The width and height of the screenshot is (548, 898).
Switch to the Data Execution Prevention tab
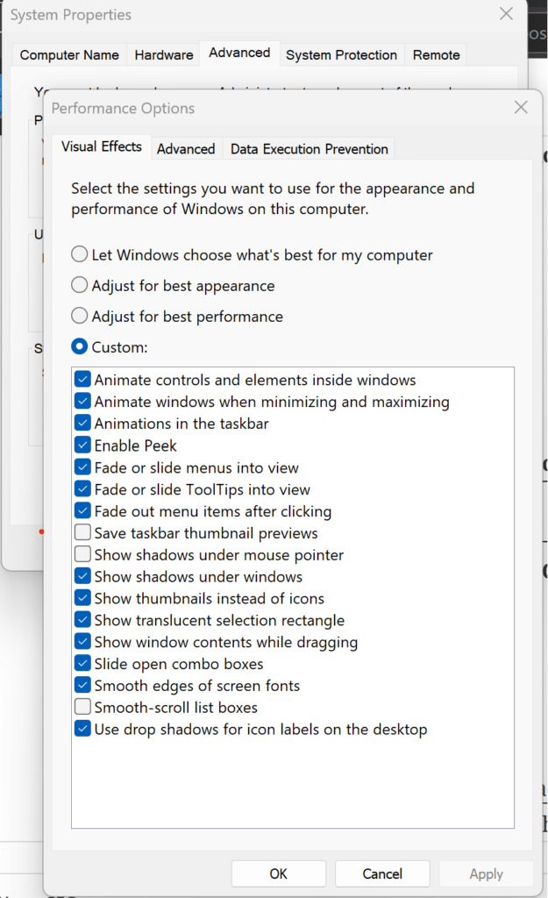pos(309,149)
